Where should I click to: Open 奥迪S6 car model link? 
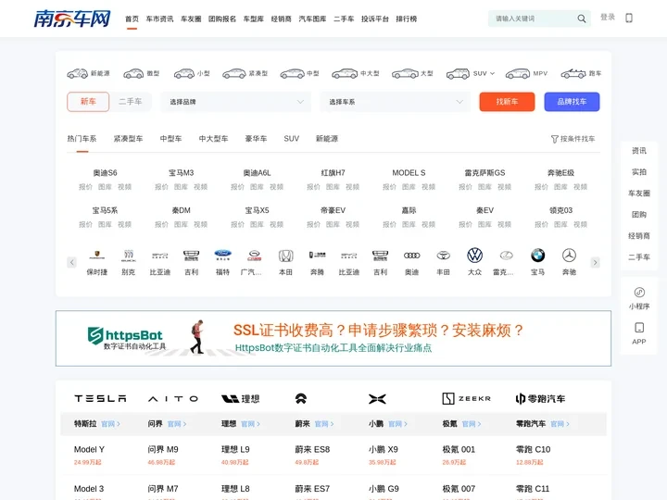coord(105,172)
